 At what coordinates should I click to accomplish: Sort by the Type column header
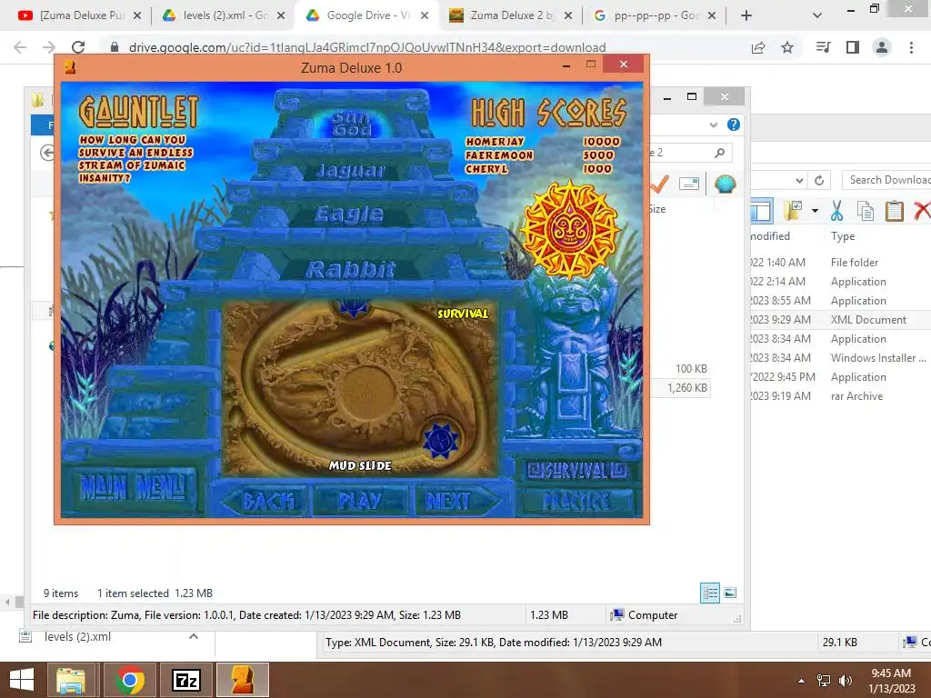coord(843,236)
